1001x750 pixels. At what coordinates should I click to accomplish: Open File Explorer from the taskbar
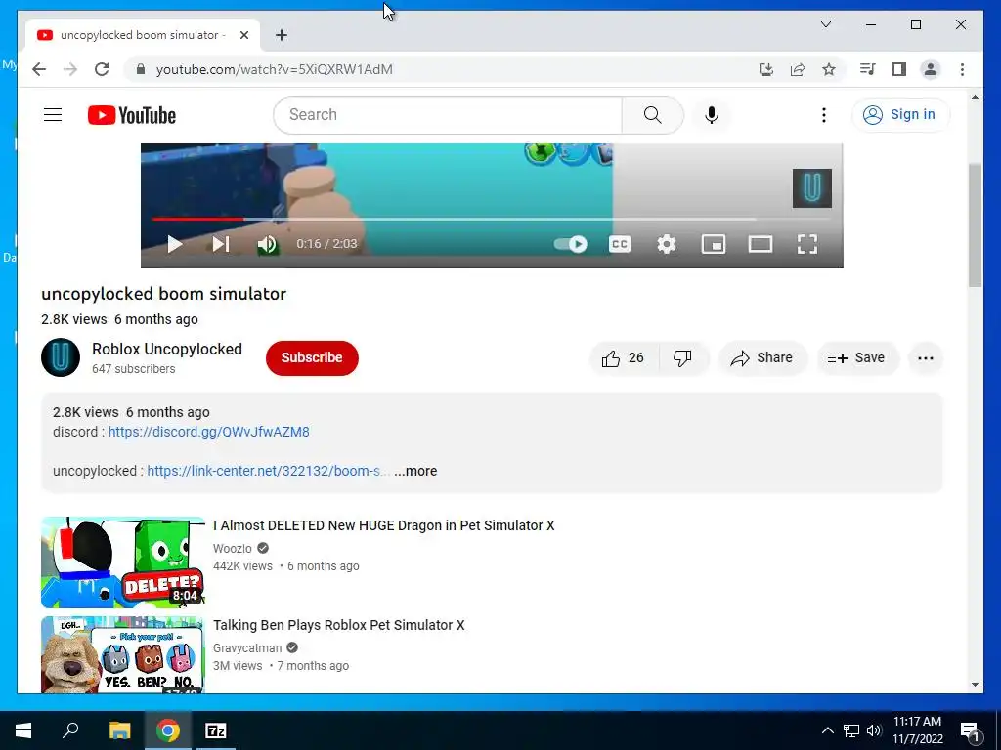[119, 730]
